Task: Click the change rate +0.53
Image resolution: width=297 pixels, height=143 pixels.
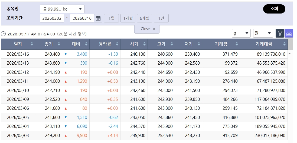Action: 113,81
